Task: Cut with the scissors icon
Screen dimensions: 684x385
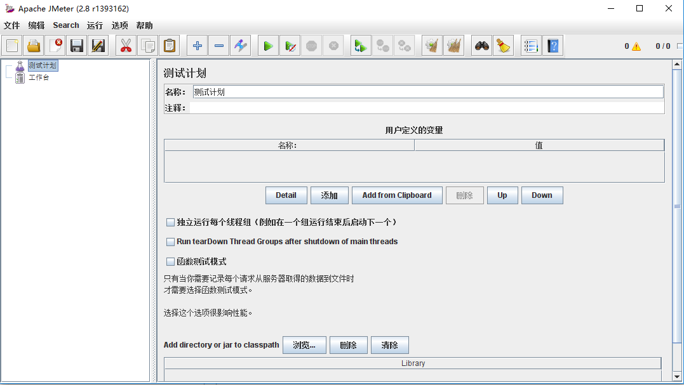Action: [x=126, y=46]
